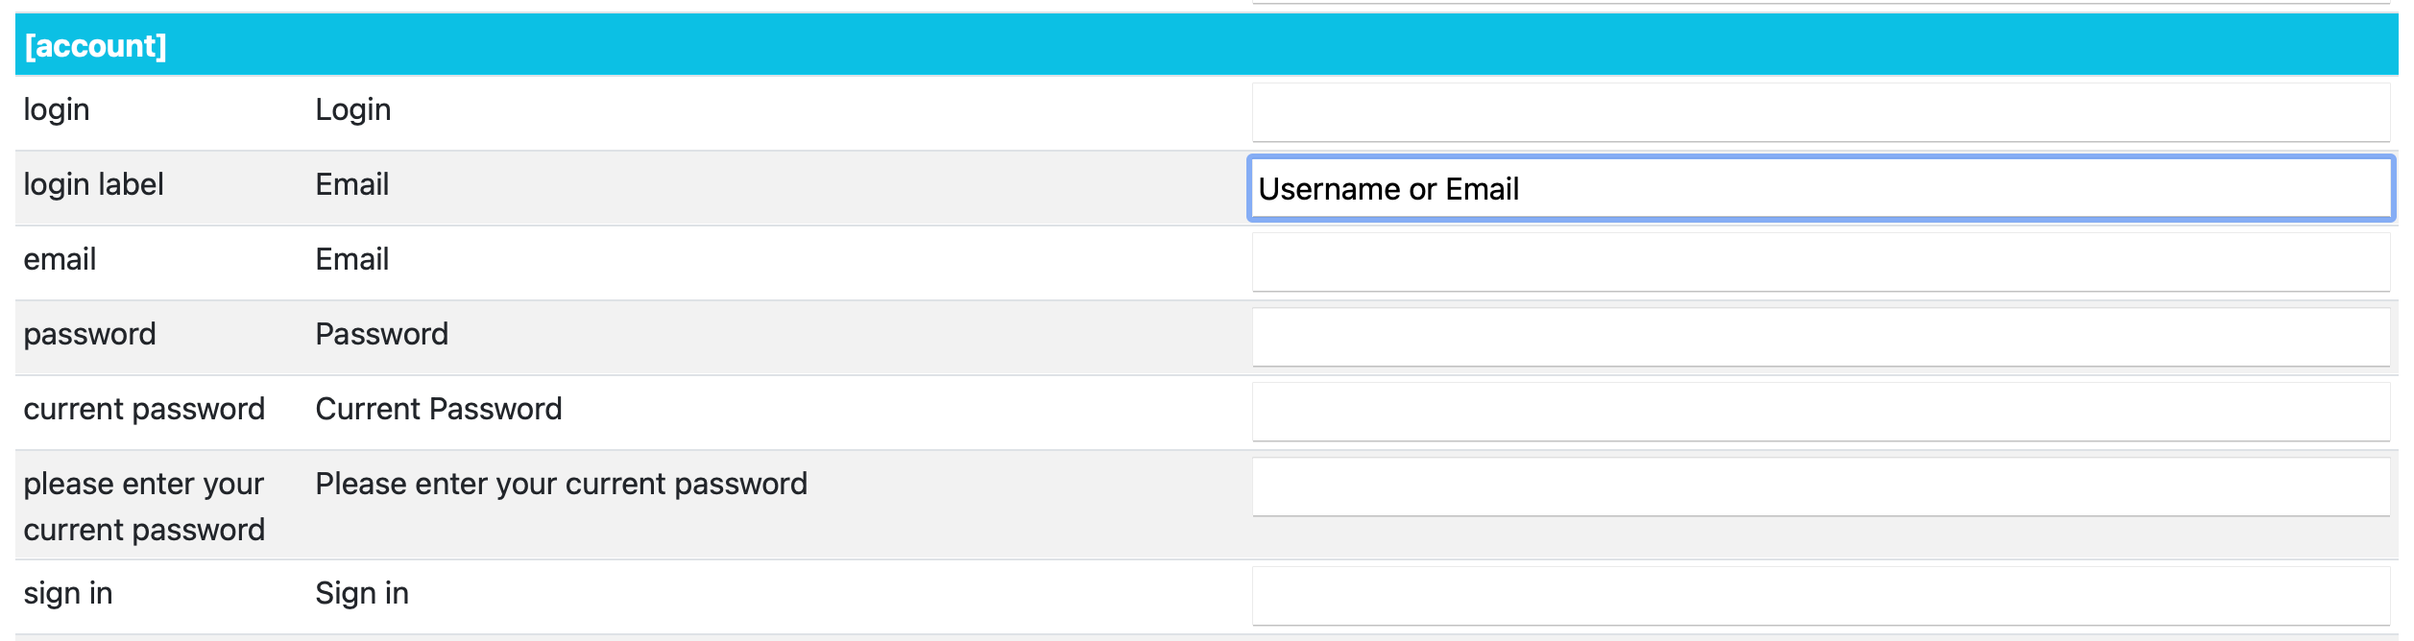Click the login row key label
The height and width of the screenshot is (641, 2414).
pos(56,109)
